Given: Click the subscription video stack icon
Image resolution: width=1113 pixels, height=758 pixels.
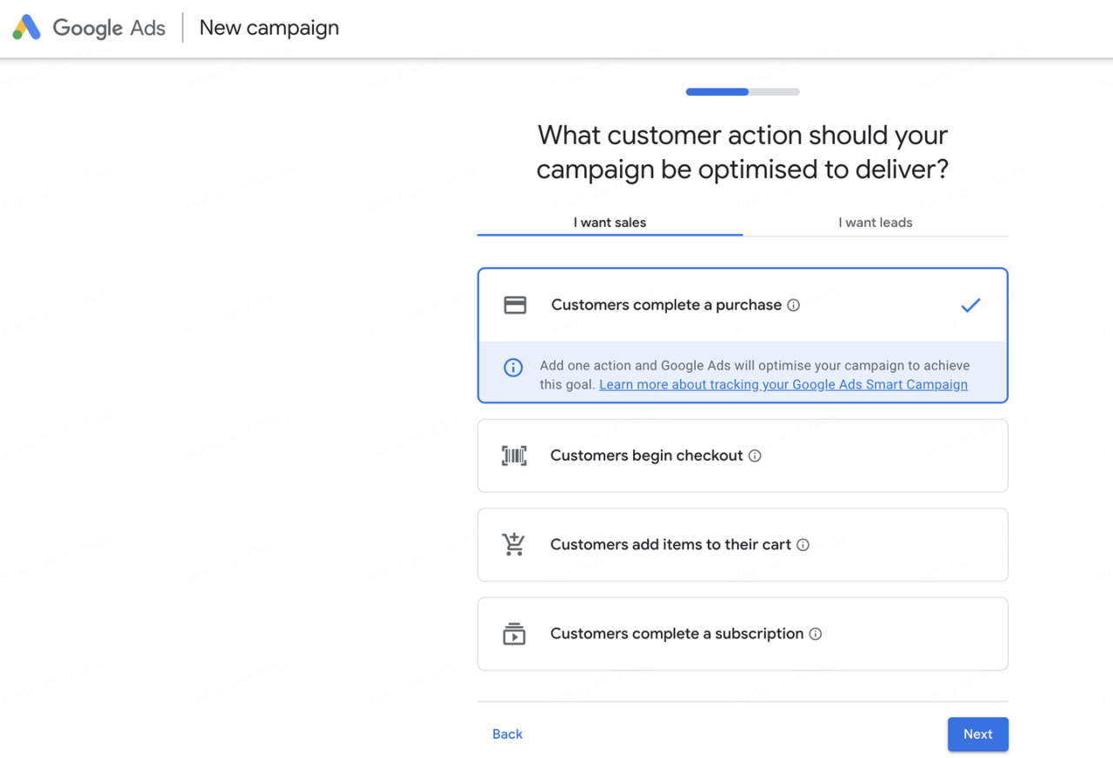Looking at the screenshot, I should pos(514,634).
